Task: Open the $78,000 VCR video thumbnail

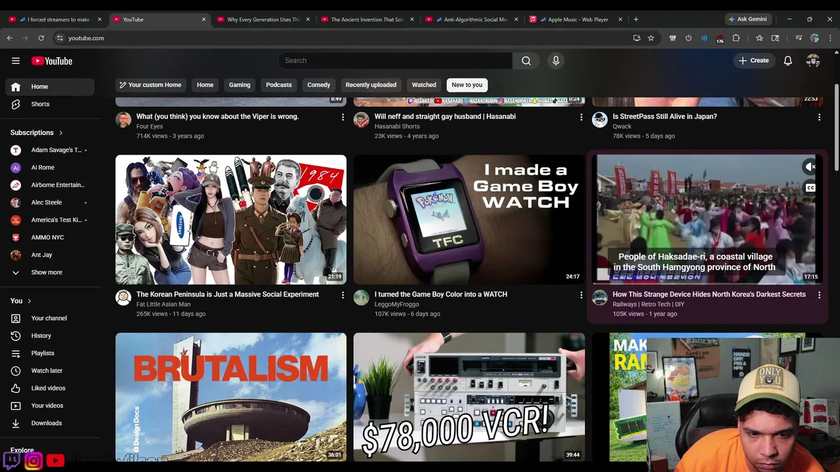Action: [469, 397]
